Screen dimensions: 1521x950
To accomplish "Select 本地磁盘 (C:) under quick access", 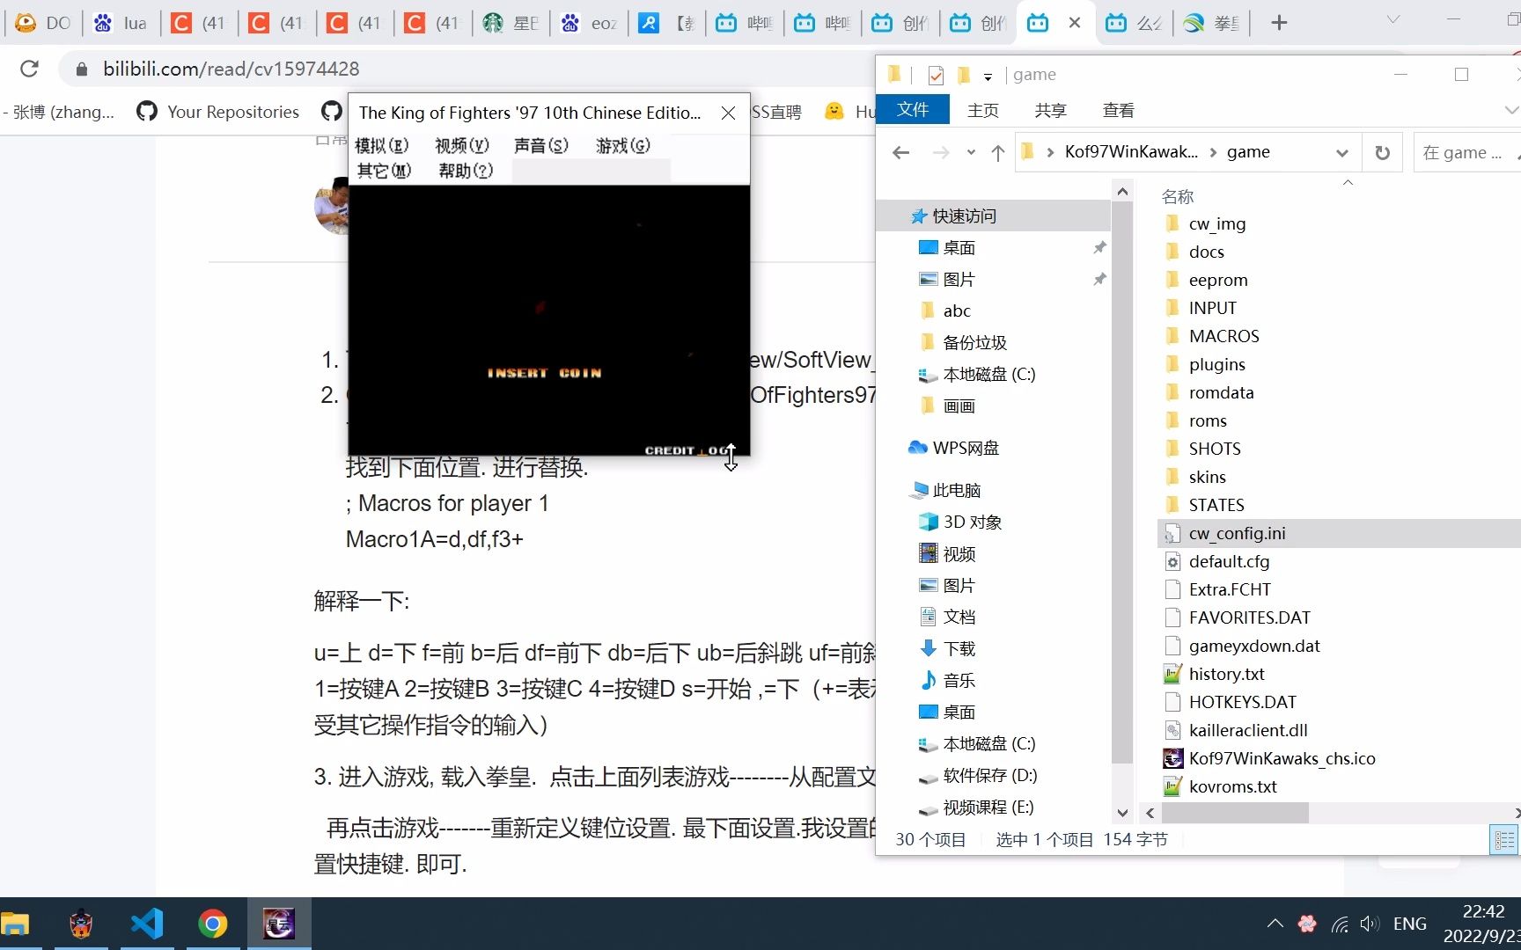I will [988, 374].
